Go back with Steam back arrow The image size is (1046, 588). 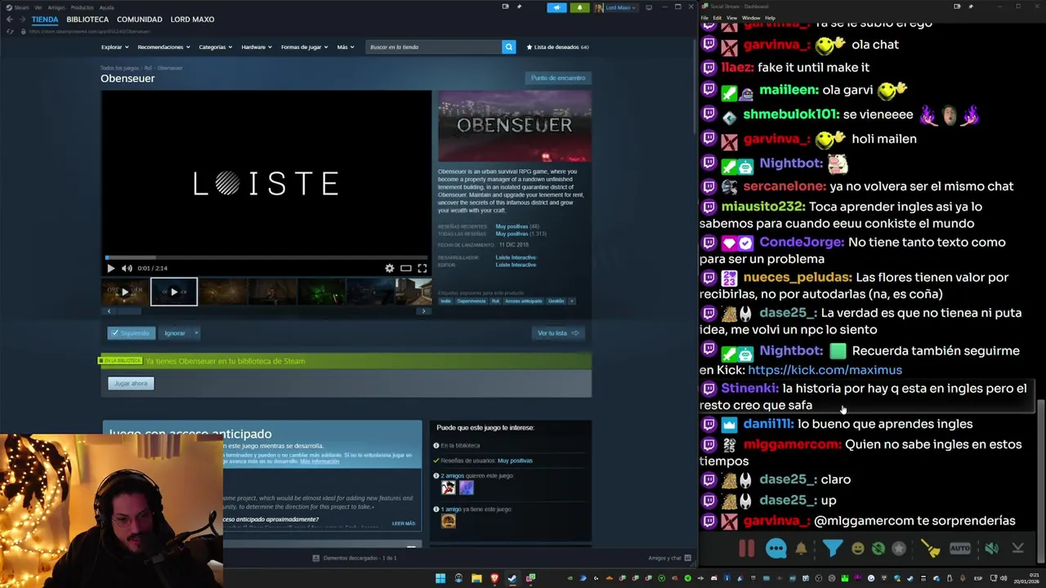9,20
